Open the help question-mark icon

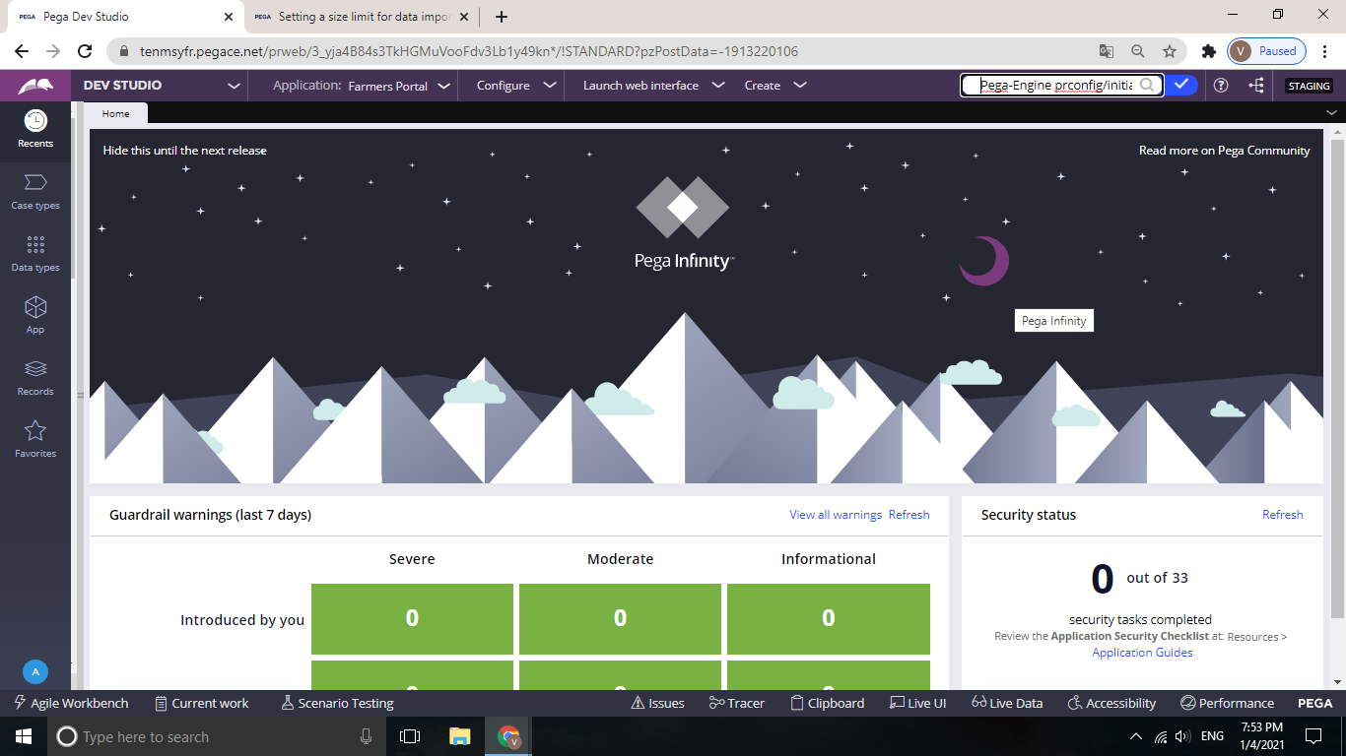(x=1221, y=86)
